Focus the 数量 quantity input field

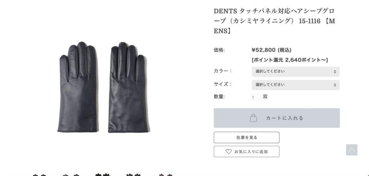point(256,97)
